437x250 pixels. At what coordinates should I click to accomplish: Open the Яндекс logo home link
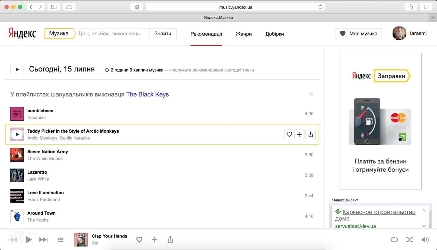22,33
